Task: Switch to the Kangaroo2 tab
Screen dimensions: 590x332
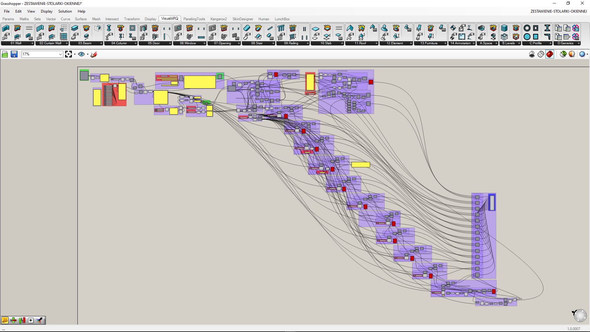Action: pos(218,19)
